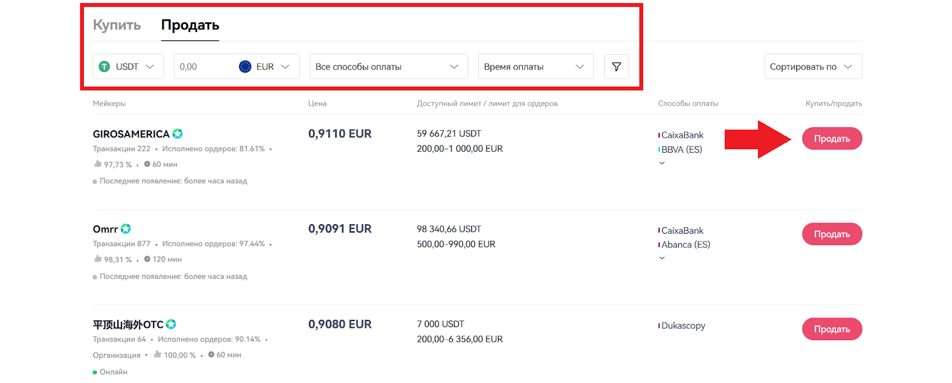952x383 pixels.
Task: Click thumbs-up icon next to 97,73 %
Action: (x=98, y=164)
